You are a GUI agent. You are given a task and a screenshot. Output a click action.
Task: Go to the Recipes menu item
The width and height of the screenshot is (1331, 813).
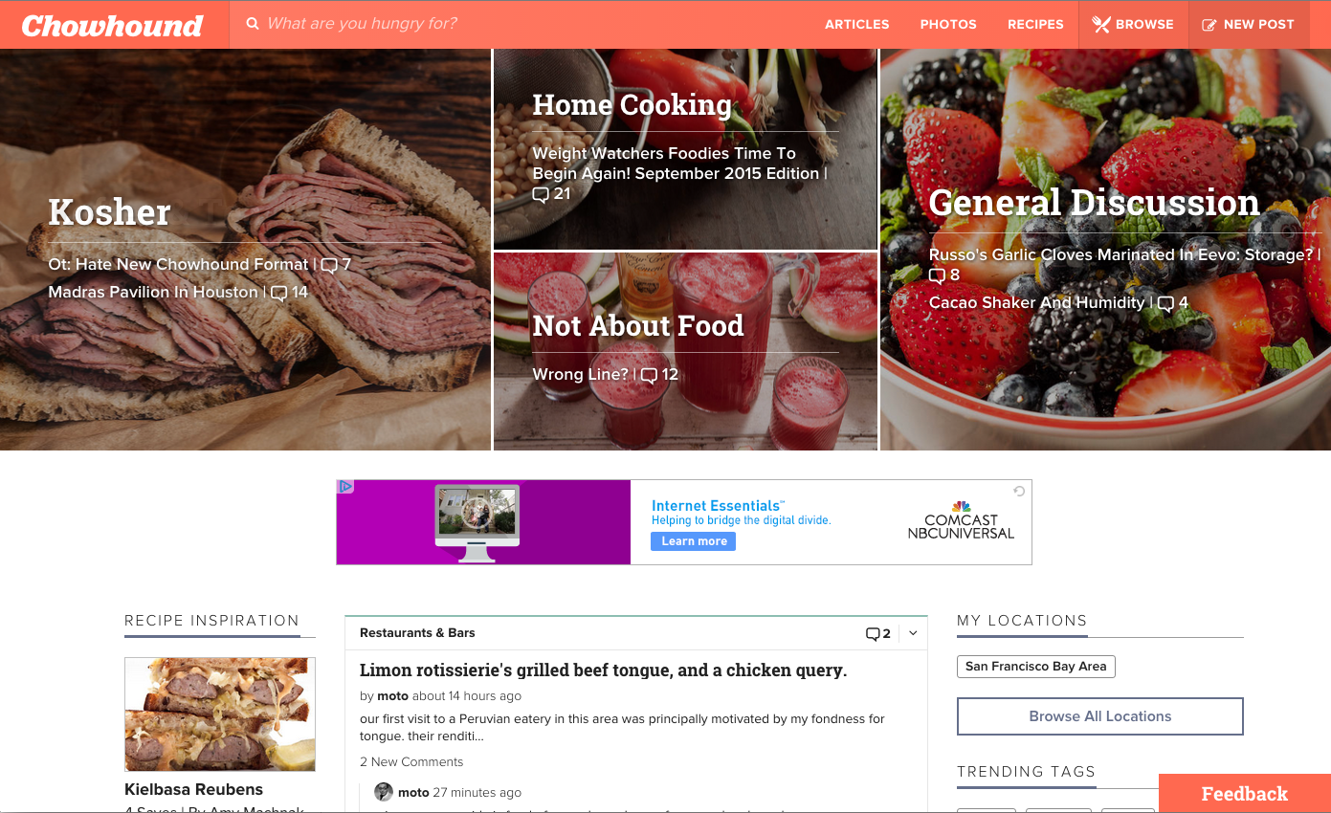click(1035, 25)
